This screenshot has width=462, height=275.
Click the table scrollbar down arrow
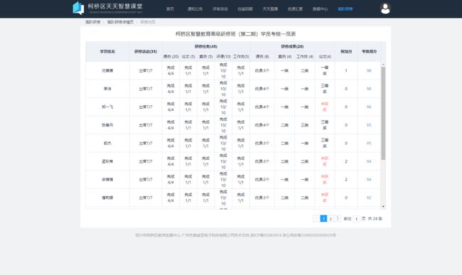click(x=383, y=206)
